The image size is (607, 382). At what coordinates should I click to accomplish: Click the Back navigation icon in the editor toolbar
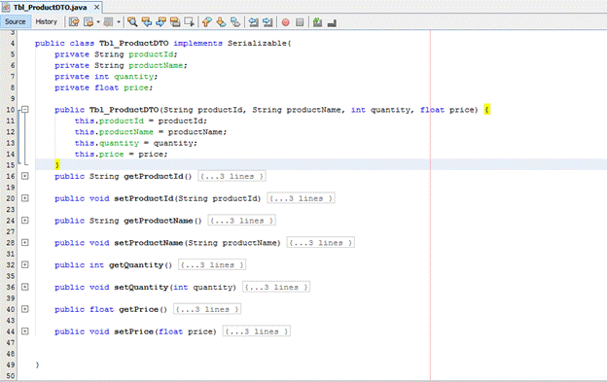[x=89, y=22]
